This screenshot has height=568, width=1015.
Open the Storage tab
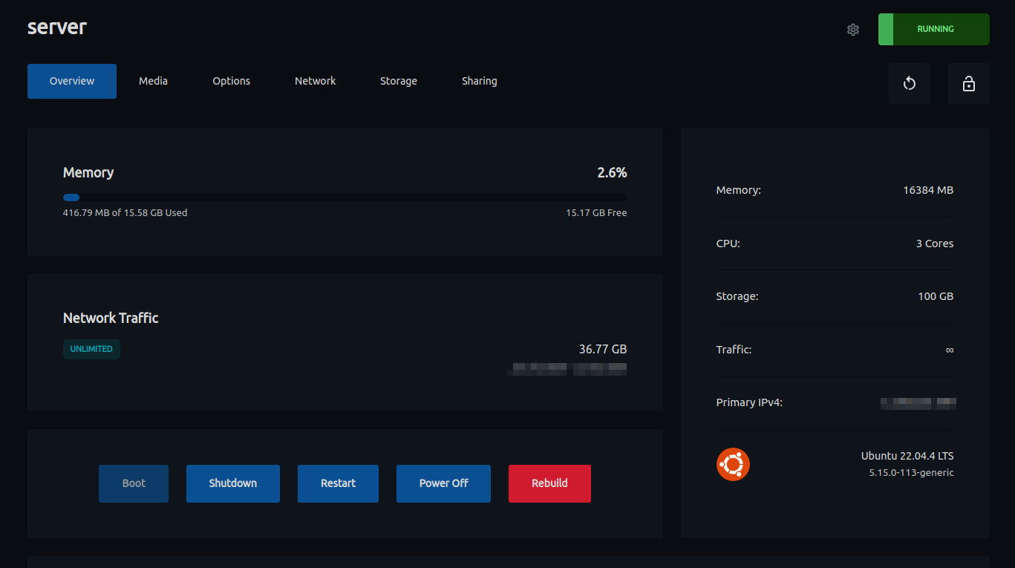[x=399, y=81]
